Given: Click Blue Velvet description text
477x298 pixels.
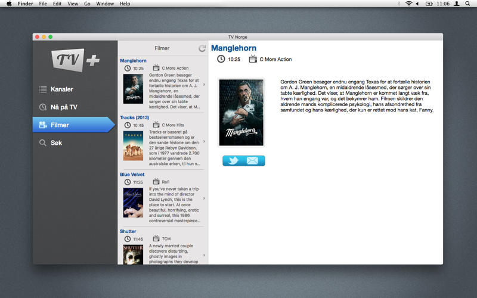Looking at the screenshot, I should 175,204.
